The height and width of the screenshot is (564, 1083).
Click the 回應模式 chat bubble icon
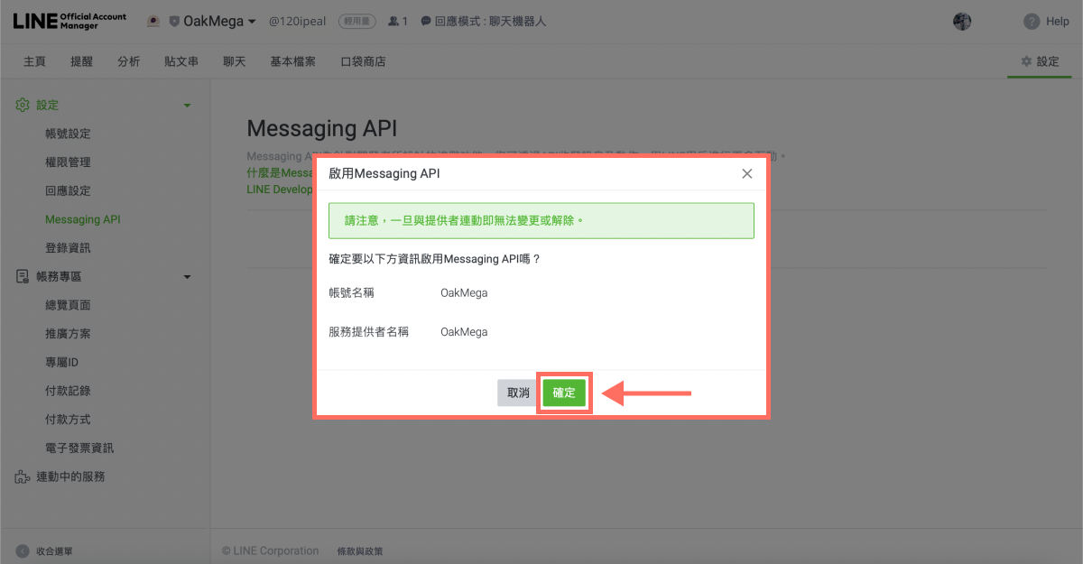(426, 21)
